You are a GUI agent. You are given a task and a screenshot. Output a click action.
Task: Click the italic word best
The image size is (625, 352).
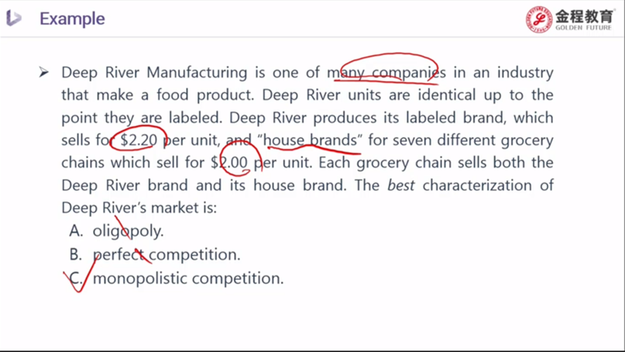(x=401, y=185)
